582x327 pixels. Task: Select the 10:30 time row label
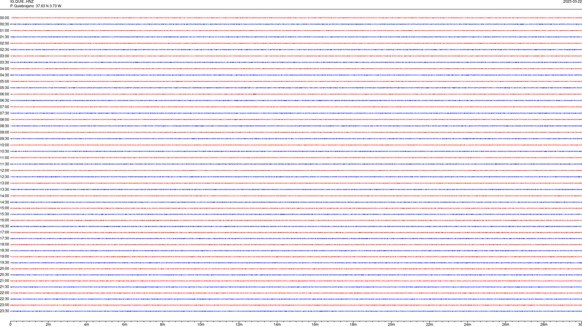click(4, 151)
